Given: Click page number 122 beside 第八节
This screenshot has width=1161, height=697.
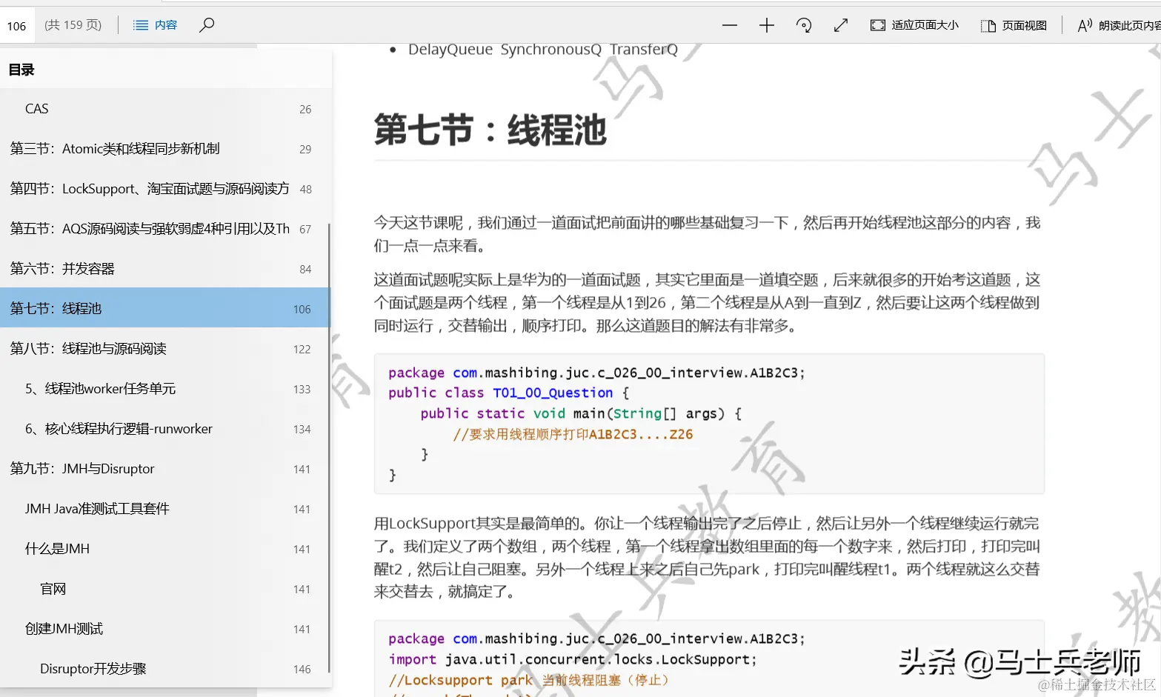Looking at the screenshot, I should [x=302, y=350].
